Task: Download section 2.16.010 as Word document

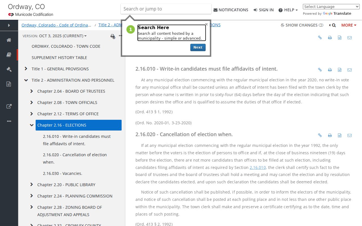Action: pyautogui.click(x=340, y=70)
